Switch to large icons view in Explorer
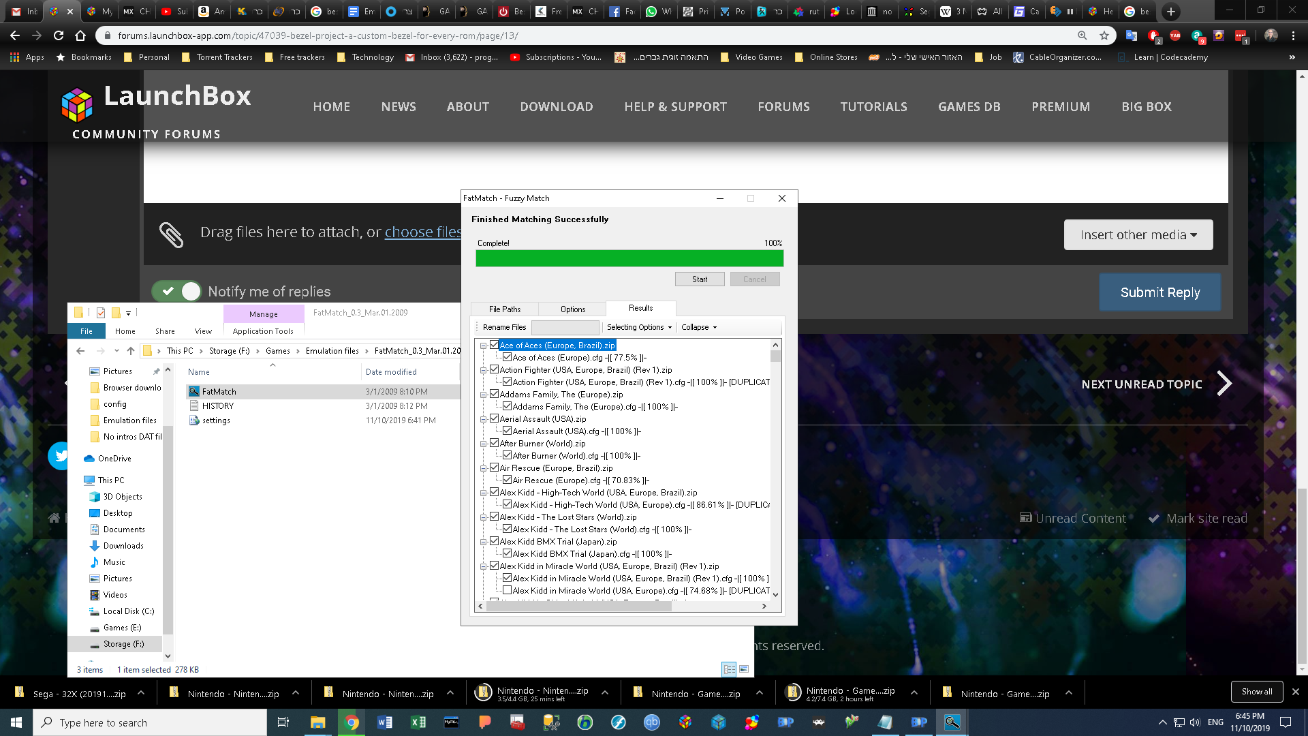The height and width of the screenshot is (736, 1308). click(744, 669)
